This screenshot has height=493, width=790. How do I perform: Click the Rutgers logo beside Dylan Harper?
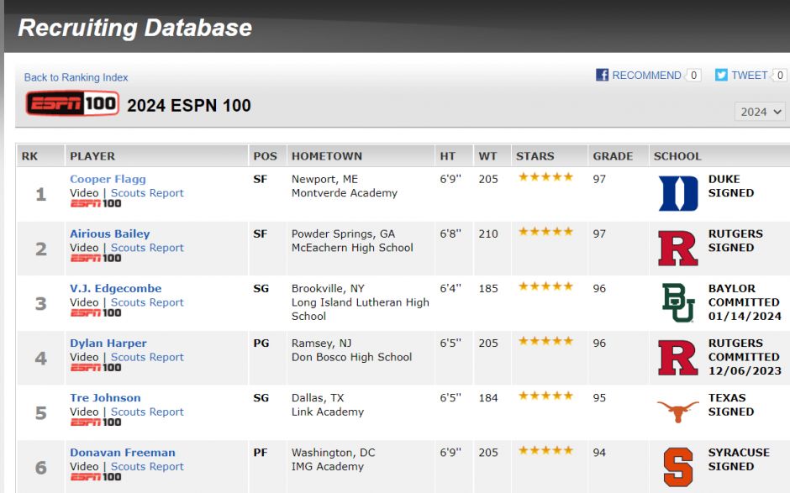(678, 358)
